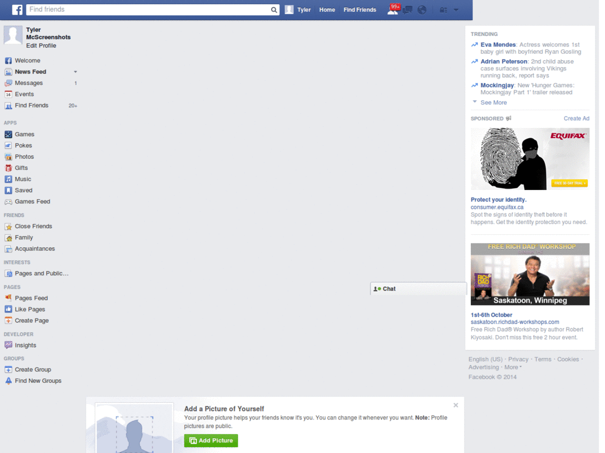Click the News Feed sidebar icon

(x=8, y=71)
